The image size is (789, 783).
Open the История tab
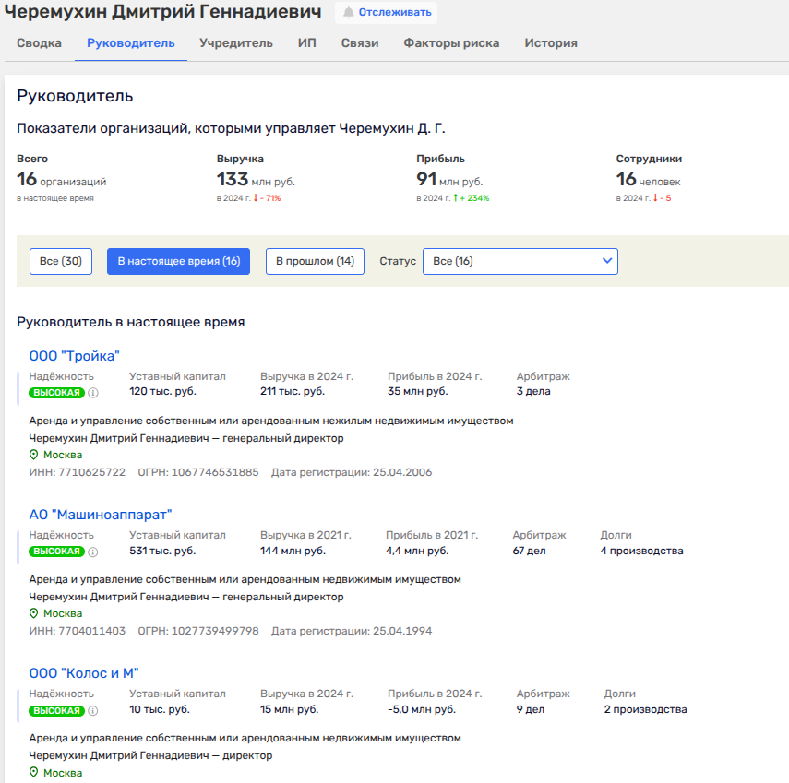[551, 43]
